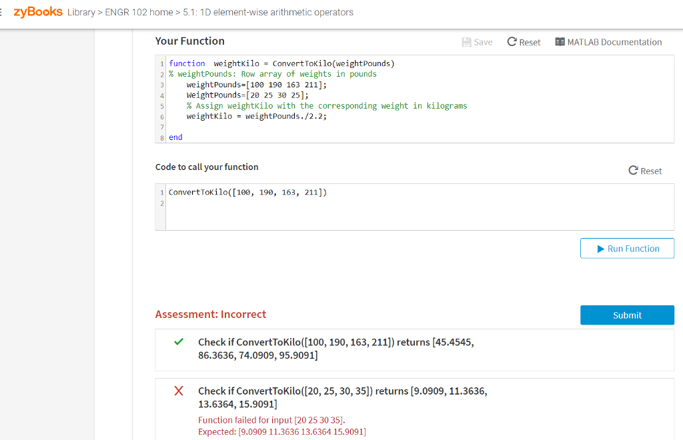The height and width of the screenshot is (440, 683).
Task: Click the red X on the failed test
Action: coord(178,391)
